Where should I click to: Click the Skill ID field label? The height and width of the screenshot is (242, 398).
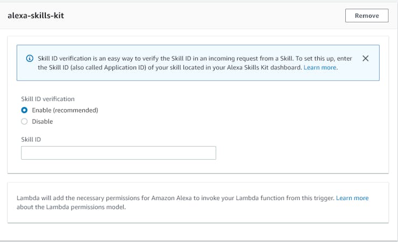tap(31, 139)
